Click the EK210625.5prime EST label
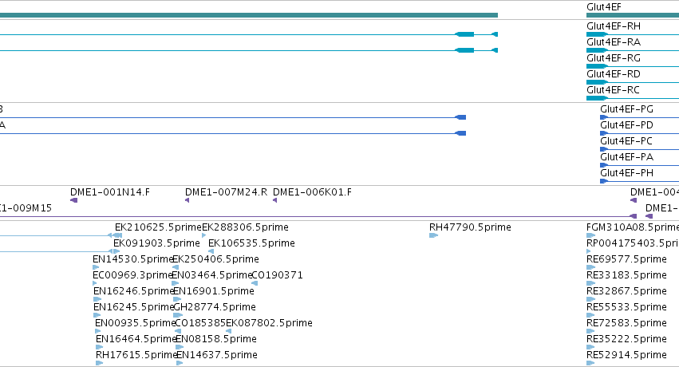The width and height of the screenshot is (679, 367). [x=159, y=227]
